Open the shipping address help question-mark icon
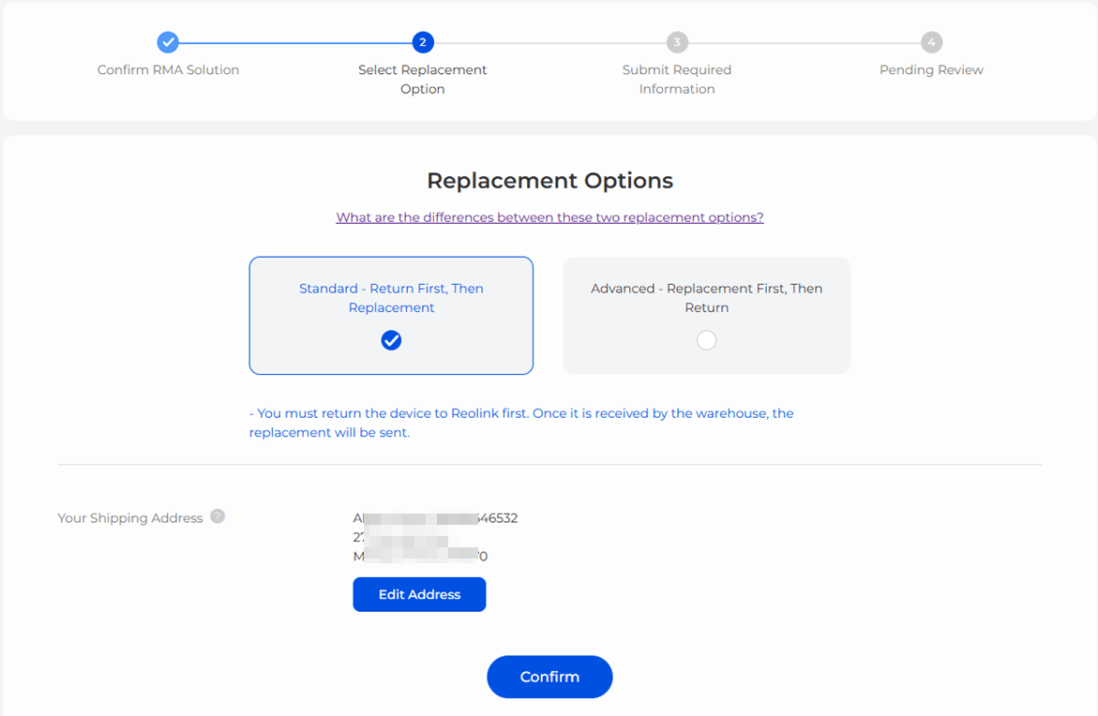 click(x=218, y=516)
